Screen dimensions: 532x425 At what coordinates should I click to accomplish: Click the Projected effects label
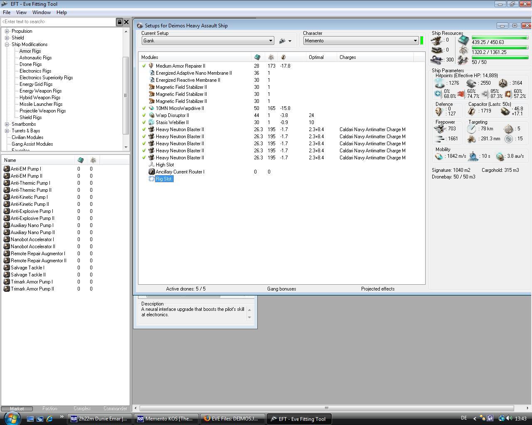[x=378, y=289]
